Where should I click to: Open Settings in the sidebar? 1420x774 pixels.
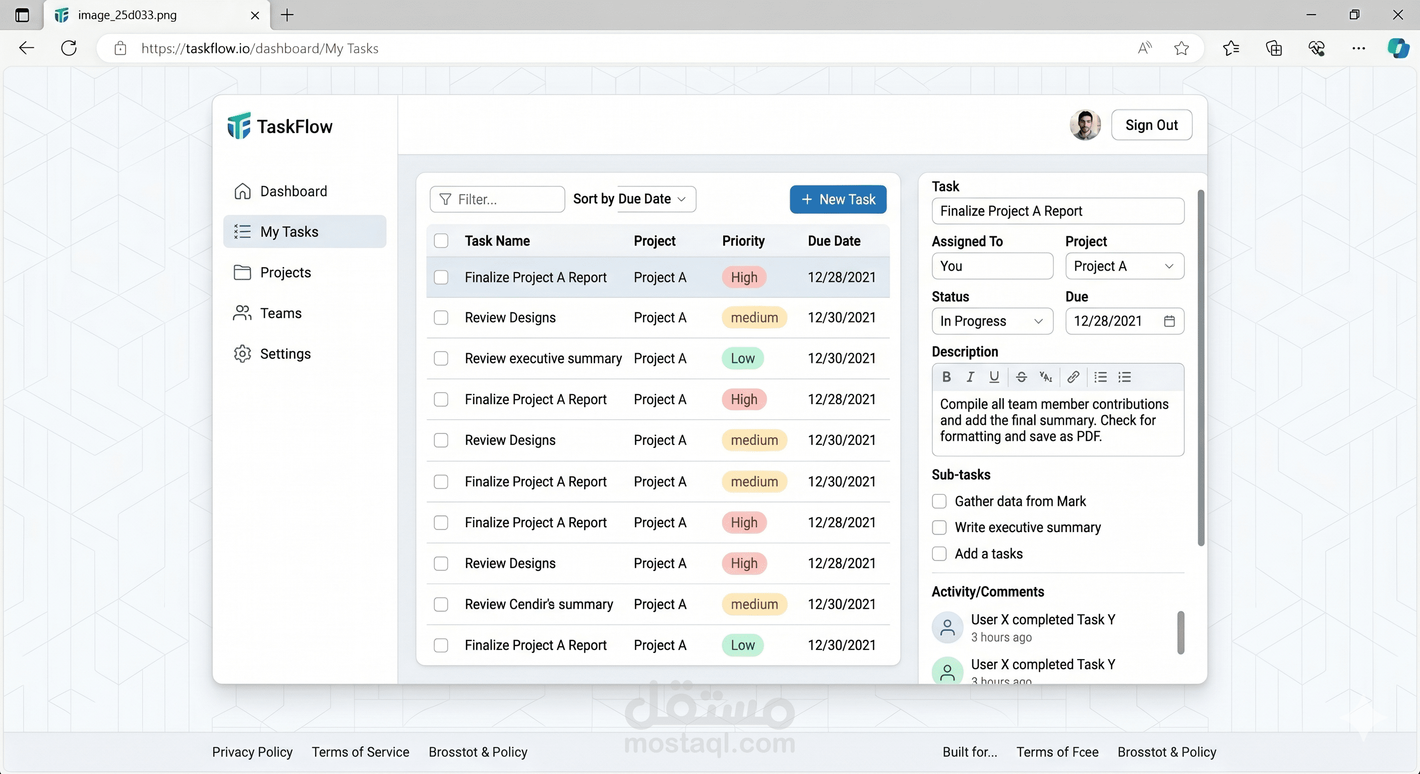pos(304,354)
